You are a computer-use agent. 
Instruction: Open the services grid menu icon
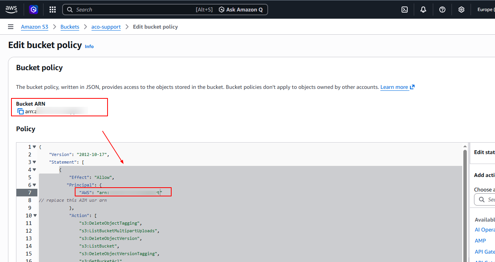(x=53, y=10)
